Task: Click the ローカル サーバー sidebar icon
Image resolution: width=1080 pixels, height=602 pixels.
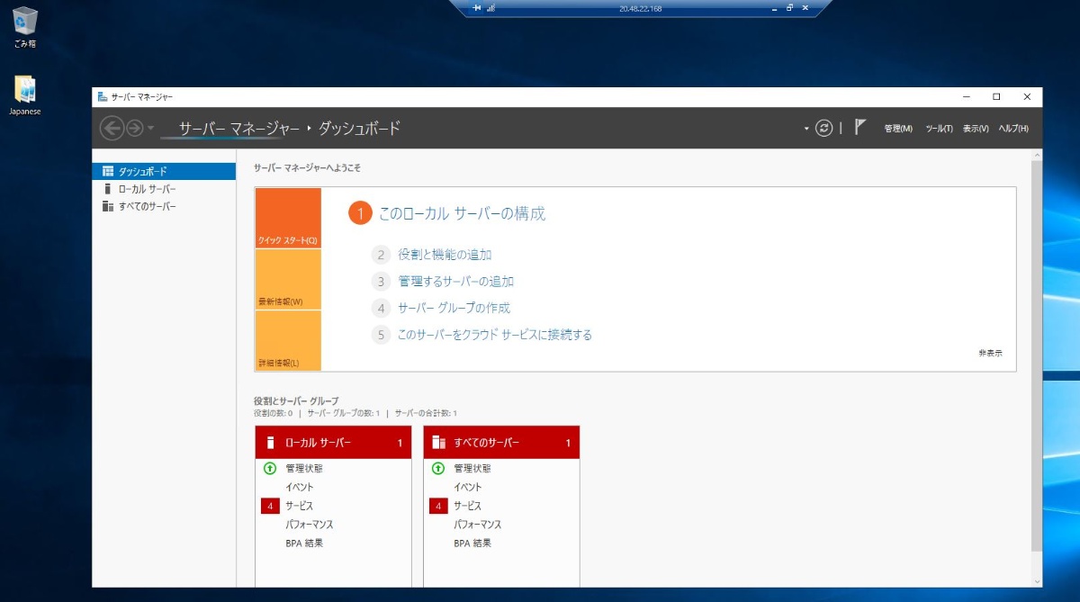Action: (x=108, y=189)
